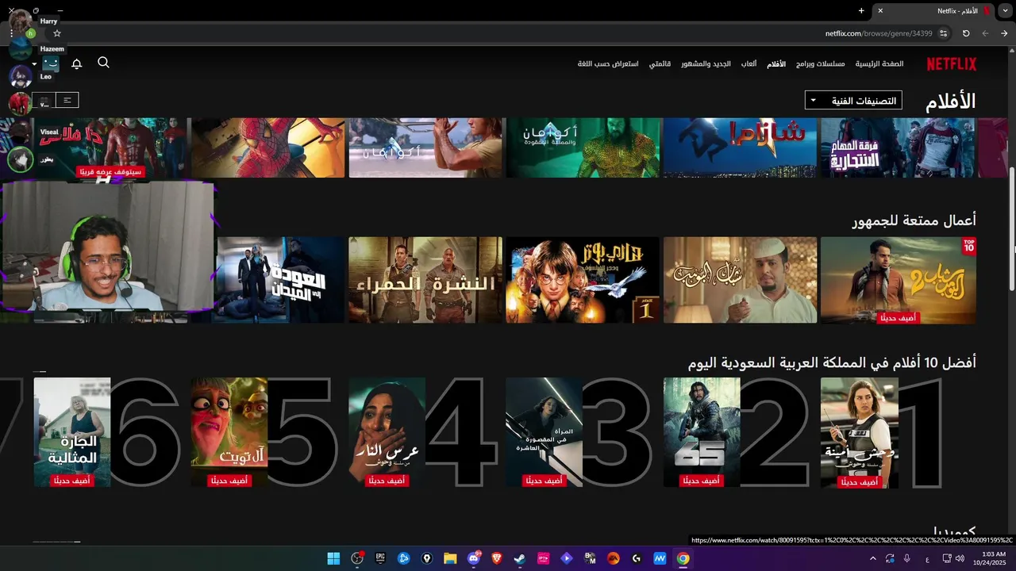This screenshot has height=571, width=1016.
Task: Click the page vertical scrollbar thumb
Action: (1011, 228)
